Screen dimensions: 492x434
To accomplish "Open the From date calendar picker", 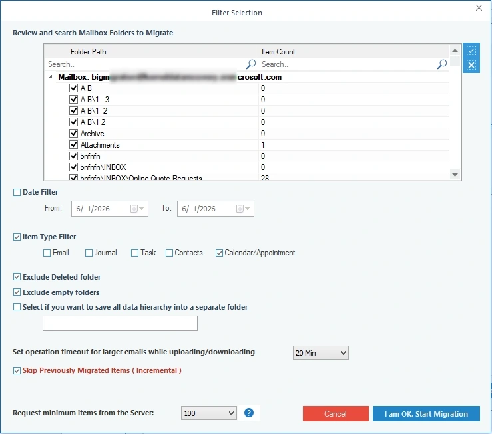I will 137,209.
